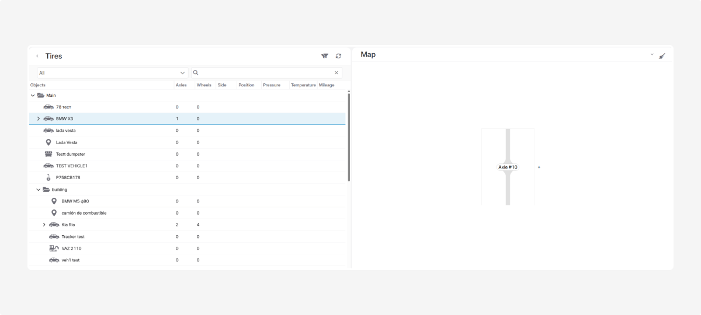Click the tracker icon for P758CB178
Screen dimensions: 701x315
click(48, 177)
